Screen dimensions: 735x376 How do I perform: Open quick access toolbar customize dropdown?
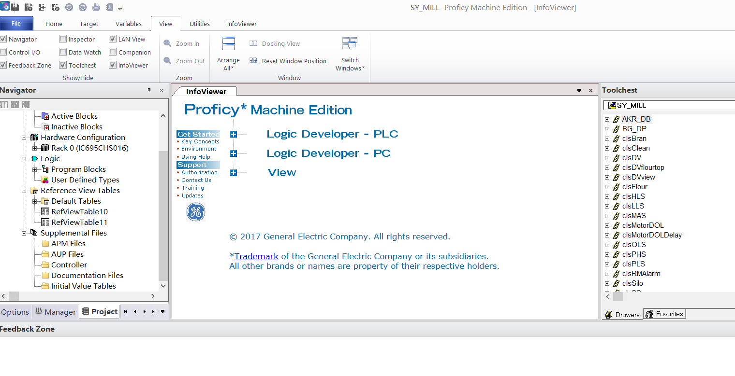120,8
